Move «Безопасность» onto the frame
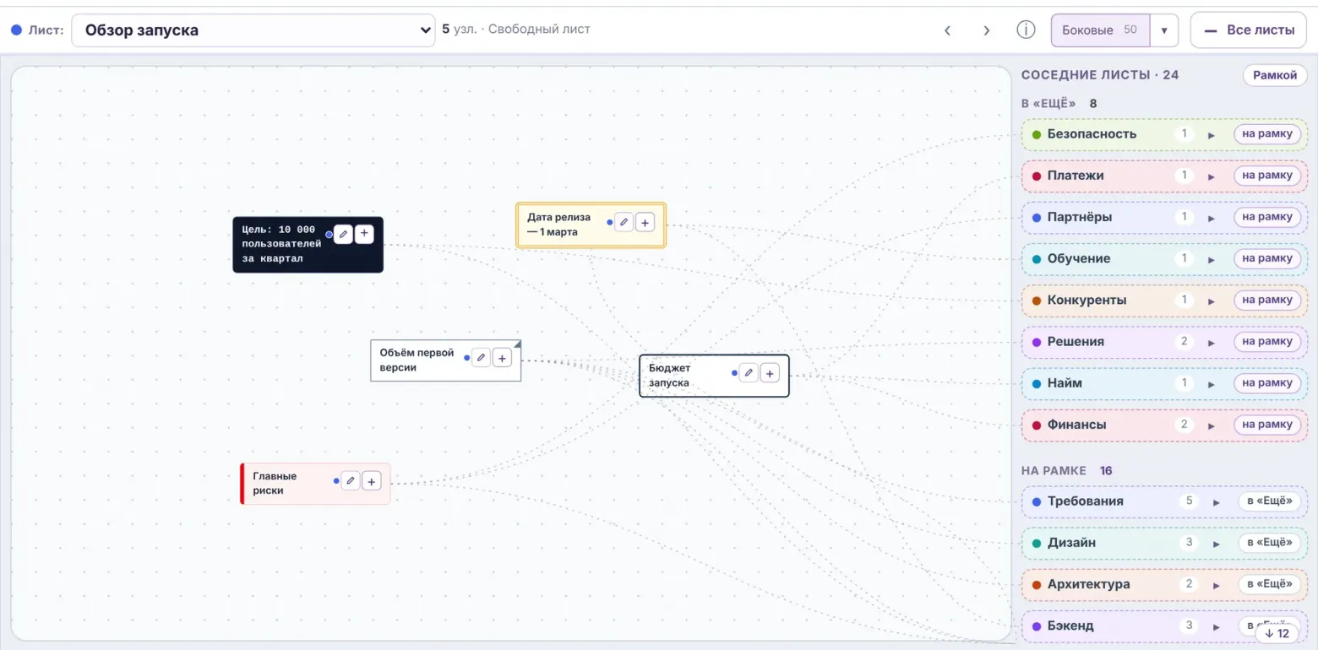The image size is (1318, 650). pyautogui.click(x=1267, y=134)
